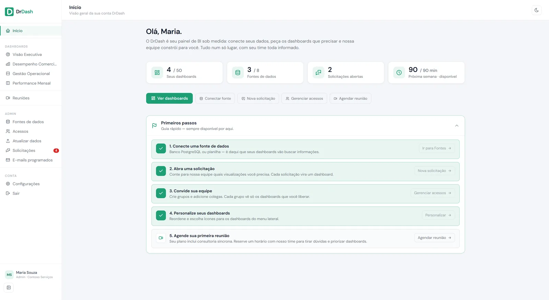Open Início in the sidebar
The image size is (549, 300).
pyautogui.click(x=31, y=31)
